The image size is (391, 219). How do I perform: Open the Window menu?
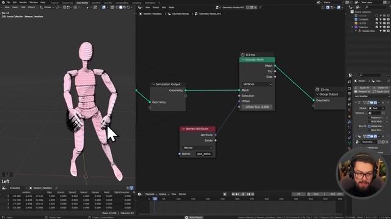click(x=34, y=2)
